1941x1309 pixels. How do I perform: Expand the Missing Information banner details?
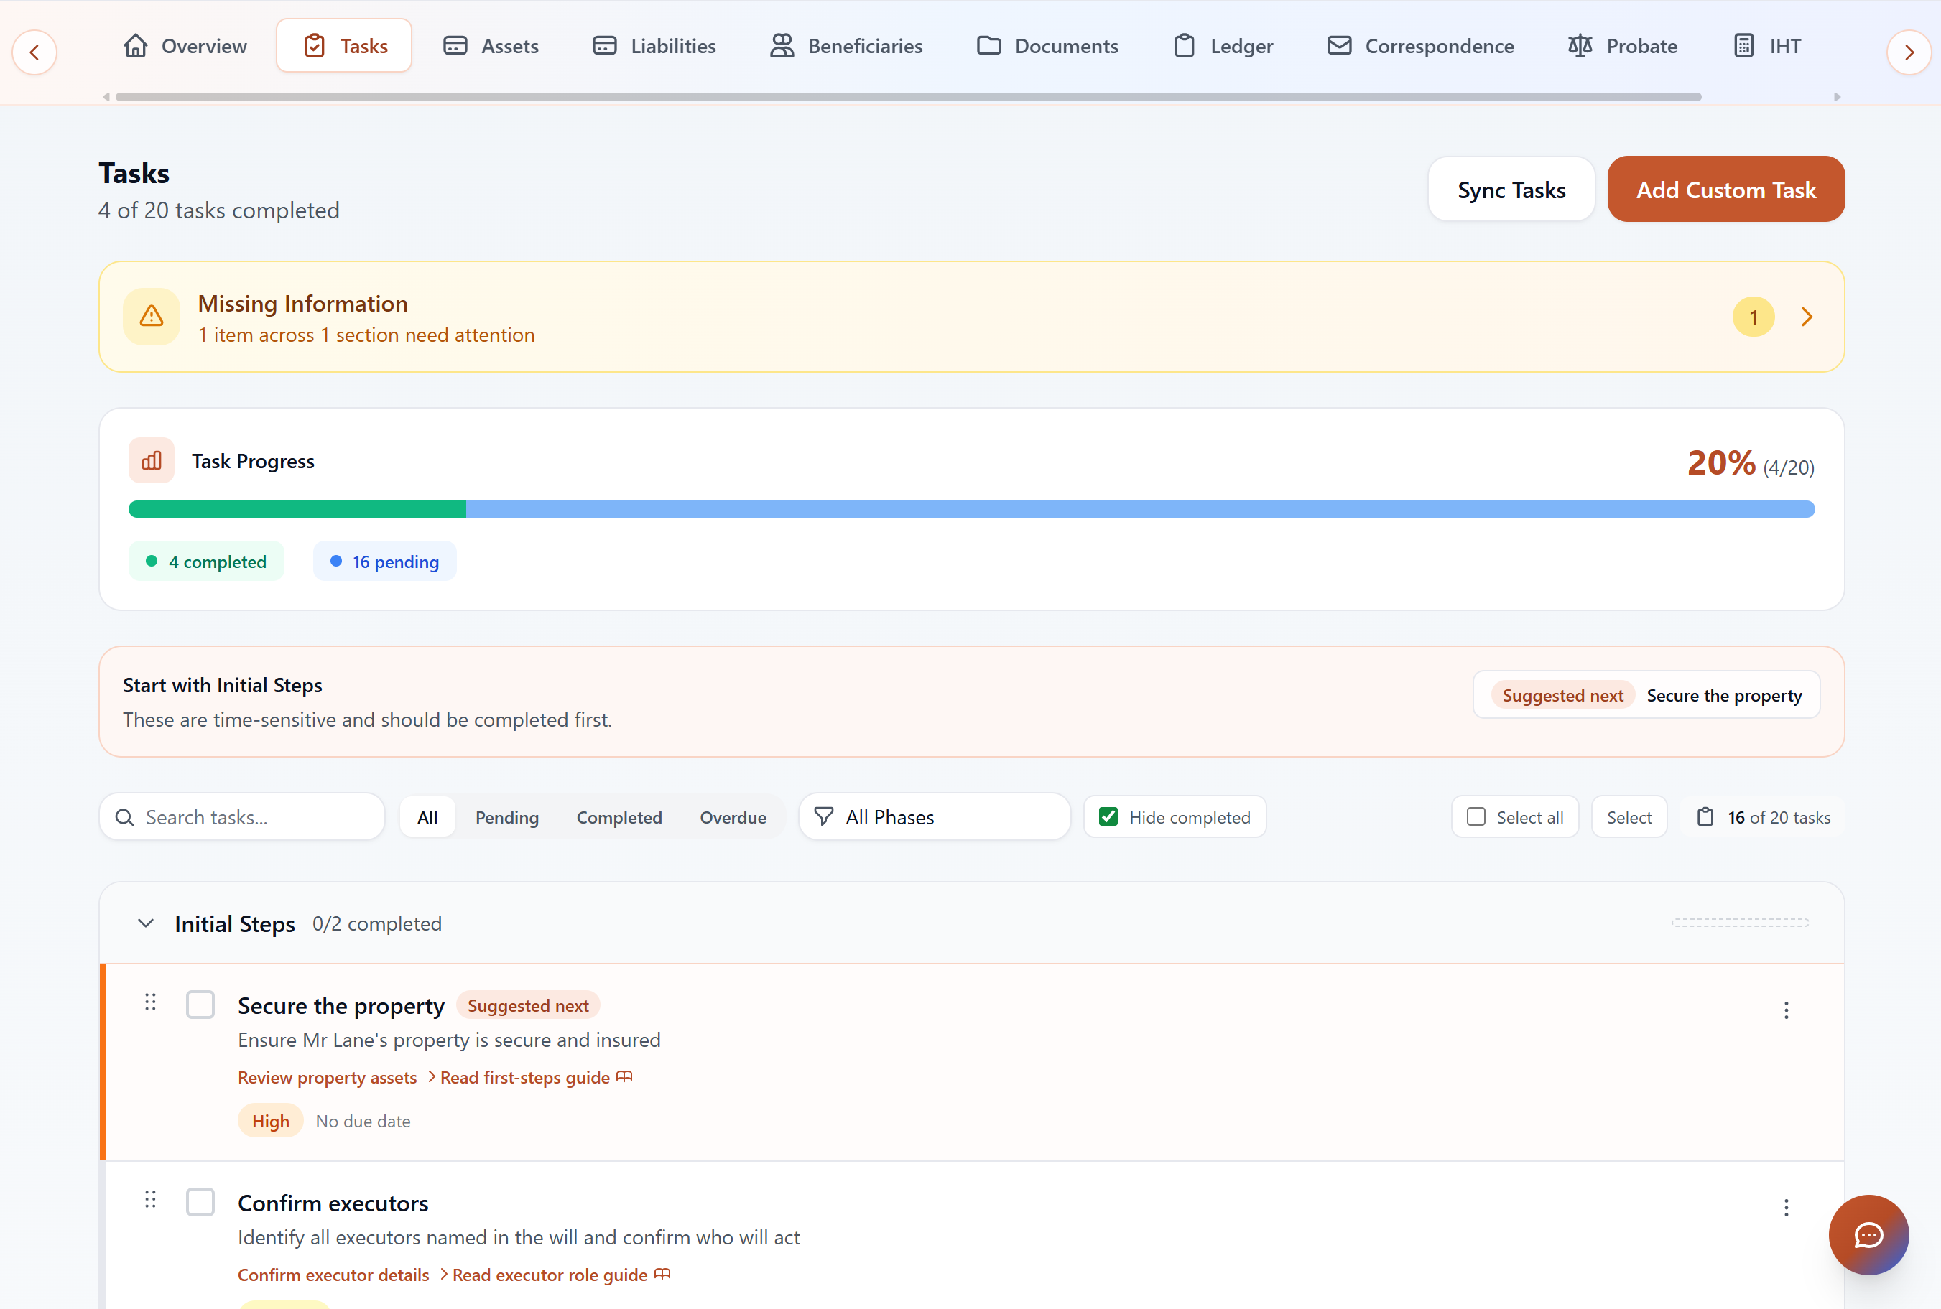(x=1807, y=317)
